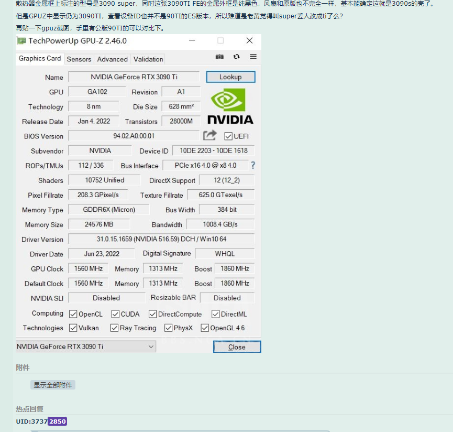This screenshot has width=453, height=432.
Task: Click the GPU name field
Action: point(134,77)
